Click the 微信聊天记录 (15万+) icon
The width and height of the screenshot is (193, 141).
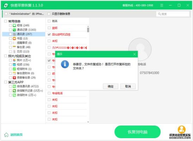14,91
